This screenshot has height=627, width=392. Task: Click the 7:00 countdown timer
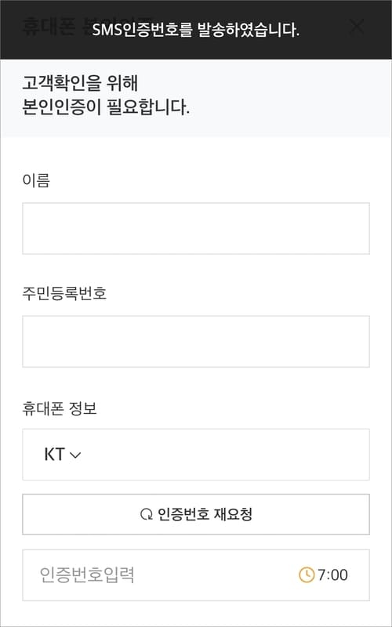(x=332, y=575)
